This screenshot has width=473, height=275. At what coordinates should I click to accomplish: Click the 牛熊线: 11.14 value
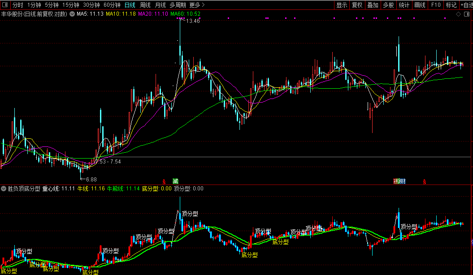(123, 189)
